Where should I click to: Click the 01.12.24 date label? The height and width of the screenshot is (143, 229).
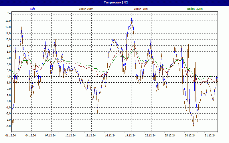tap(11, 136)
